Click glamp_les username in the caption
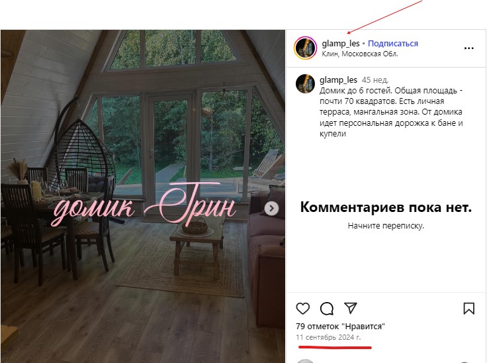Viewport: 487px width, 363px height. pos(338,80)
